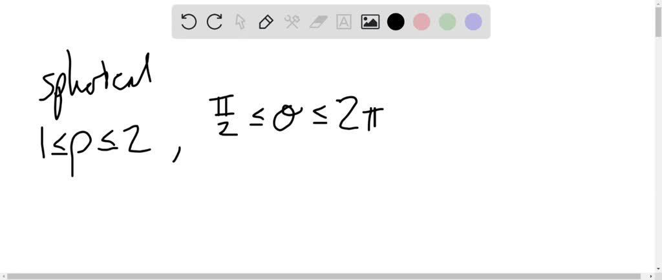Pick the black pen color

coord(396,22)
